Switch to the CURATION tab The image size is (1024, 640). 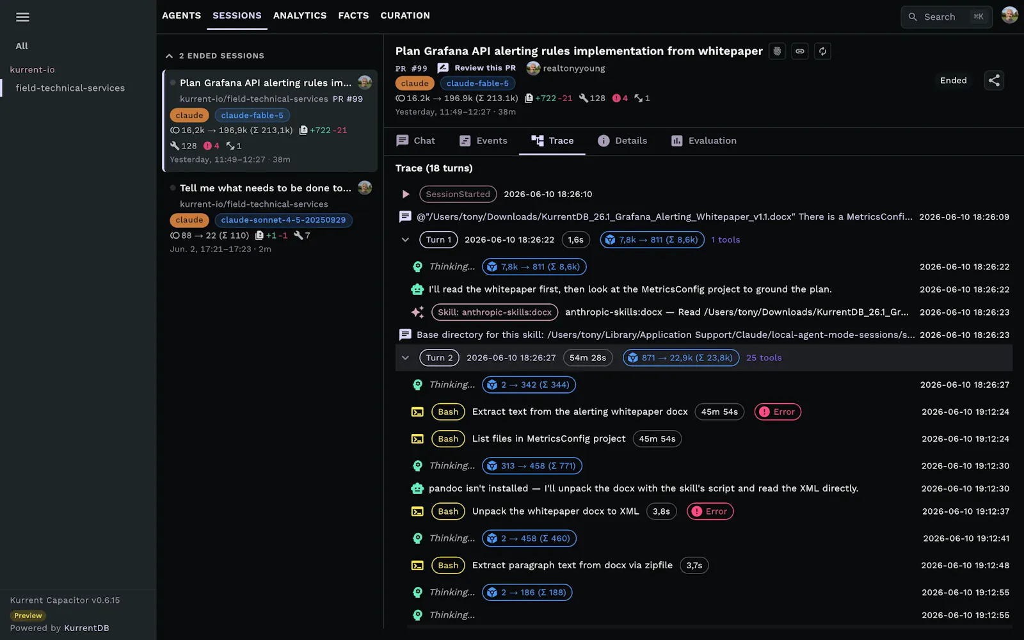click(x=405, y=15)
